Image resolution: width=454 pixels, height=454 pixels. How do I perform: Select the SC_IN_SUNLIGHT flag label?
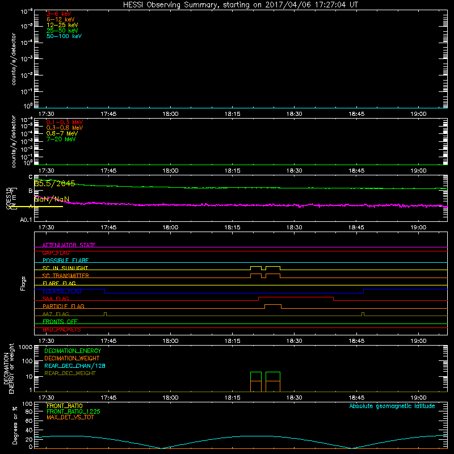(x=65, y=268)
